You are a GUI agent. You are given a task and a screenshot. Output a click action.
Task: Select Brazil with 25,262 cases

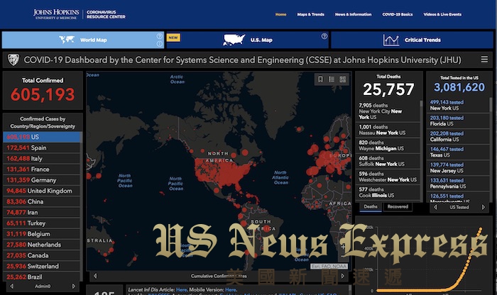[x=41, y=277]
